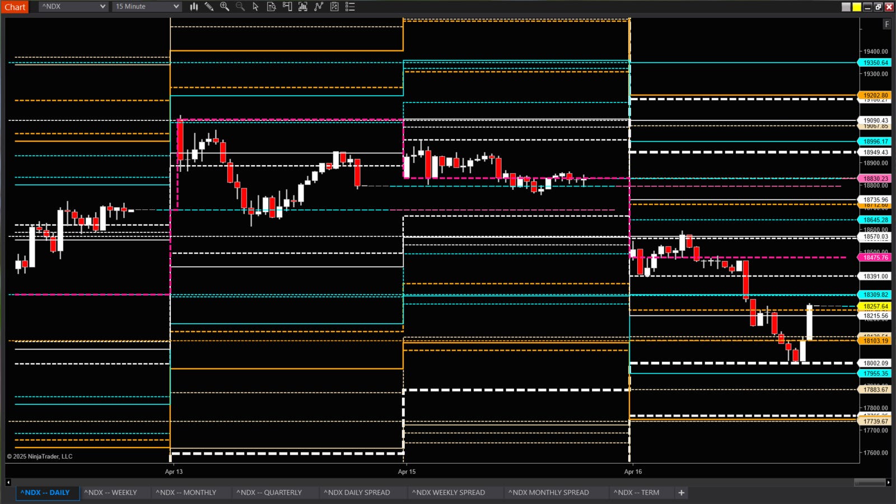This screenshot has width=896, height=504.
Task: Click the zoom out magnifier icon
Action: [x=240, y=7]
